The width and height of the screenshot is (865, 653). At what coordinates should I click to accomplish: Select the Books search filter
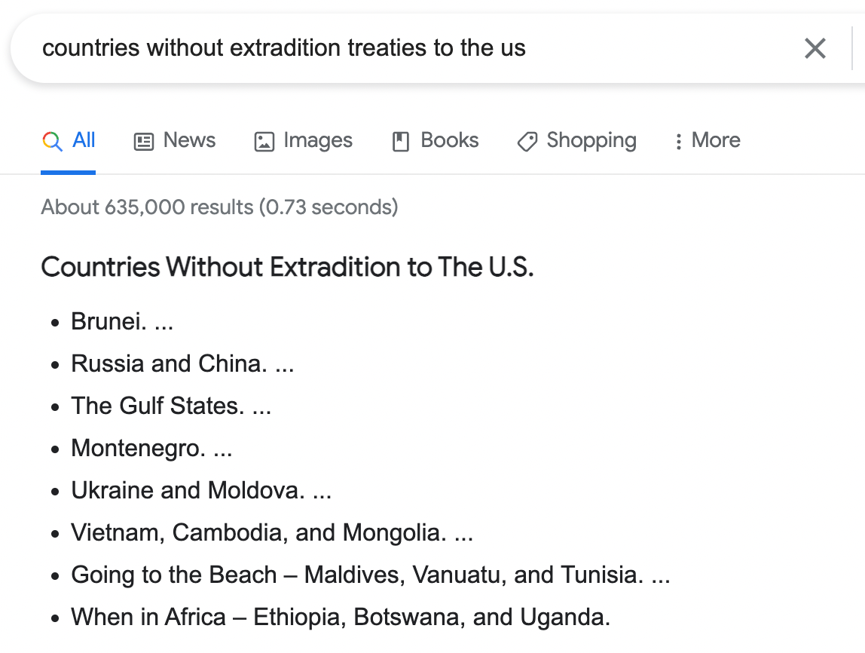450,140
